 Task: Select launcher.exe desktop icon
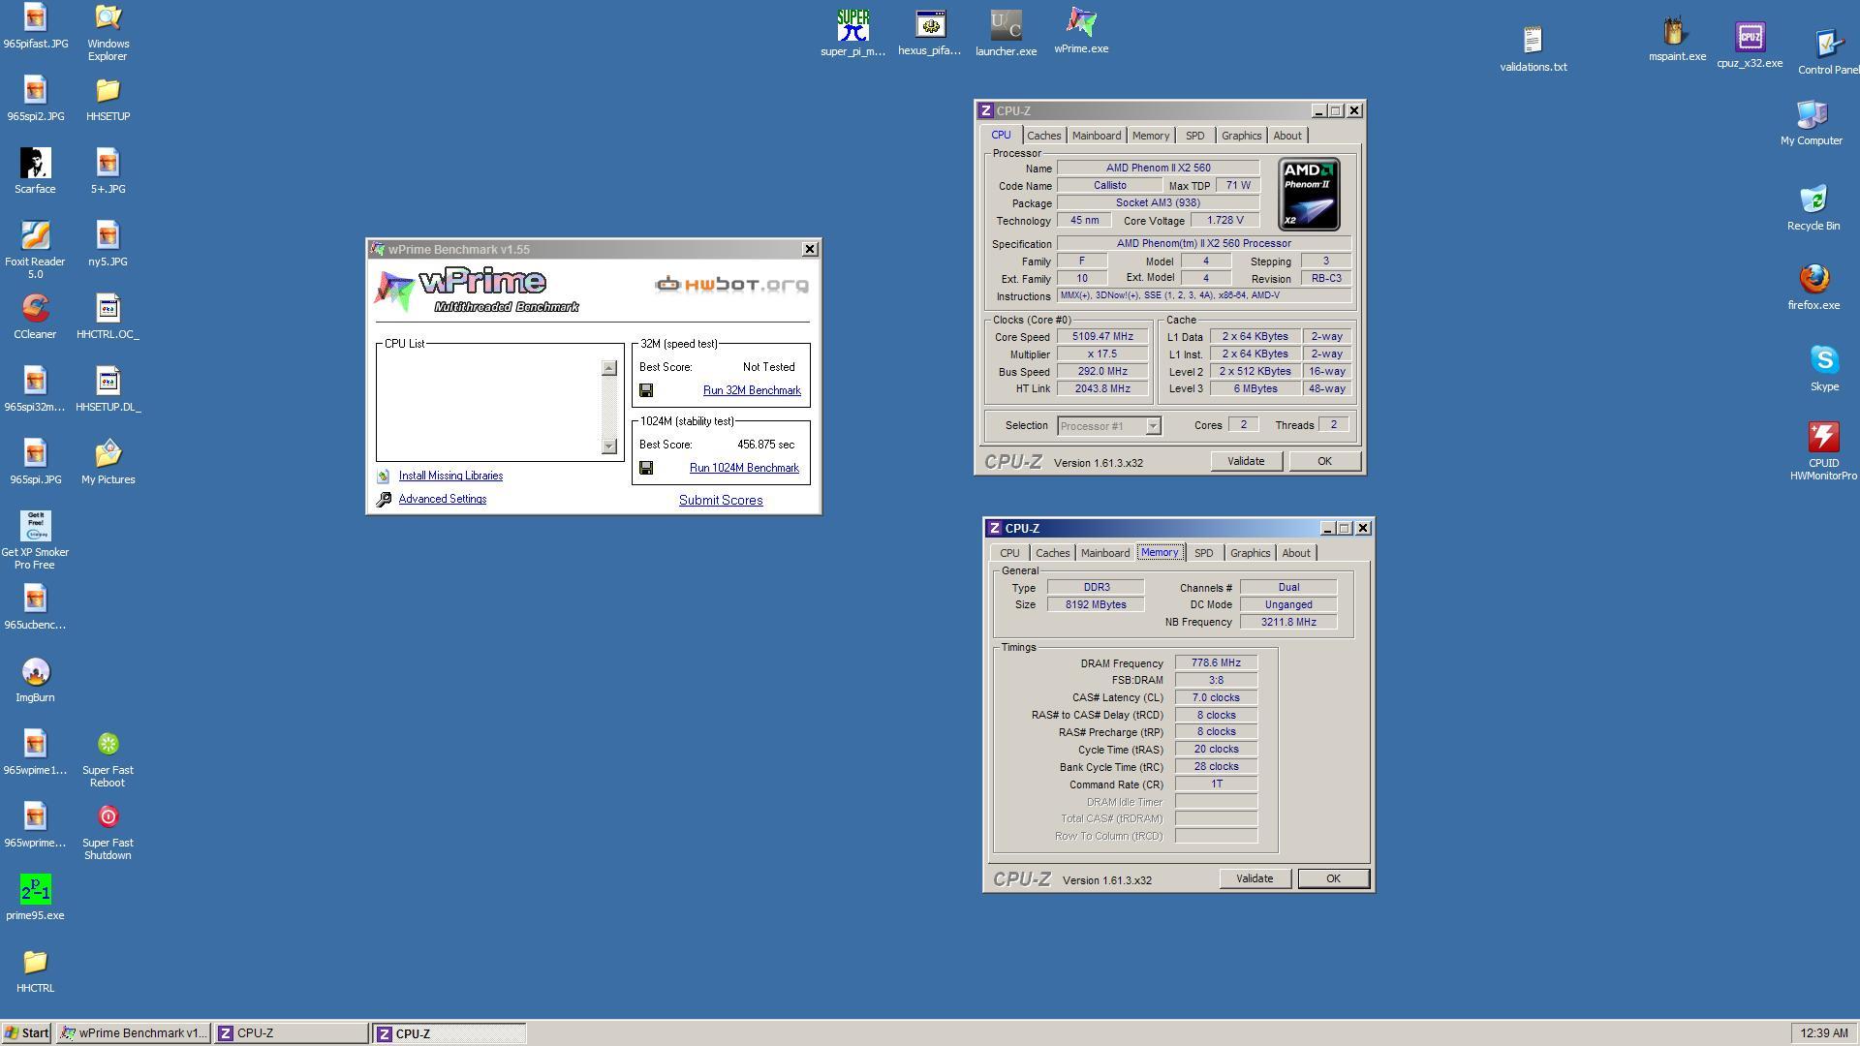tap(1006, 33)
